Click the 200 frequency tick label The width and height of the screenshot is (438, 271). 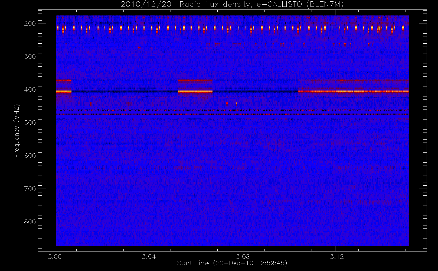pos(30,24)
